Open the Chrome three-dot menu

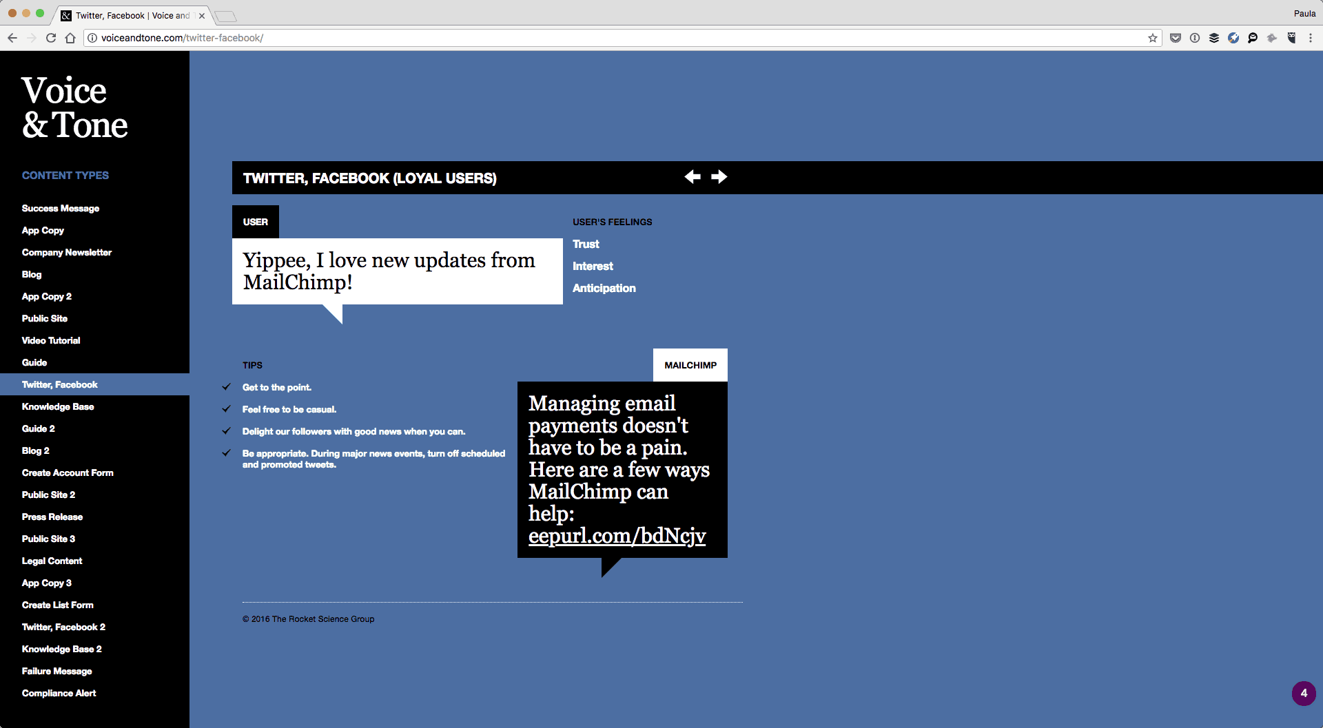point(1311,38)
